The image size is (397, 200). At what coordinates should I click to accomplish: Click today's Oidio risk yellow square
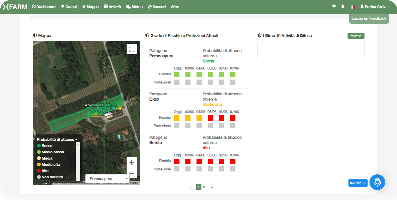coord(177,118)
